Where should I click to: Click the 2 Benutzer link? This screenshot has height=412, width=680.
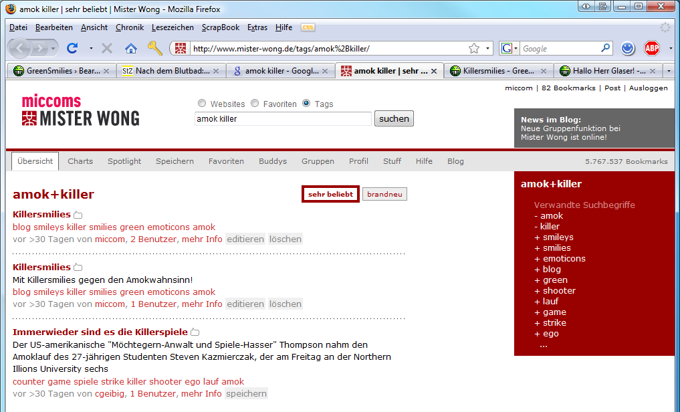coord(154,239)
